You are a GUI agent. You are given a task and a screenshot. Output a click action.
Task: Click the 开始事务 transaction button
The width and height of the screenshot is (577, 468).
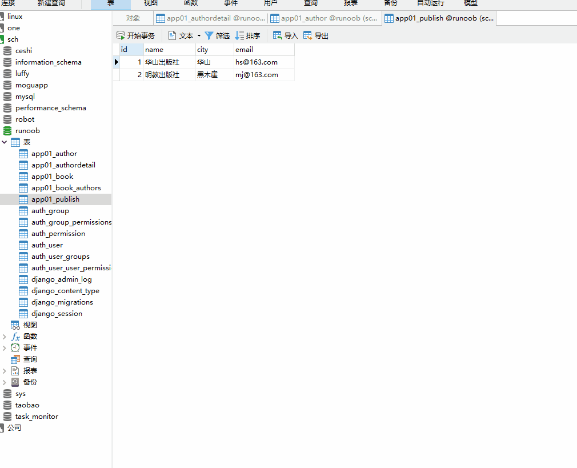tap(137, 35)
